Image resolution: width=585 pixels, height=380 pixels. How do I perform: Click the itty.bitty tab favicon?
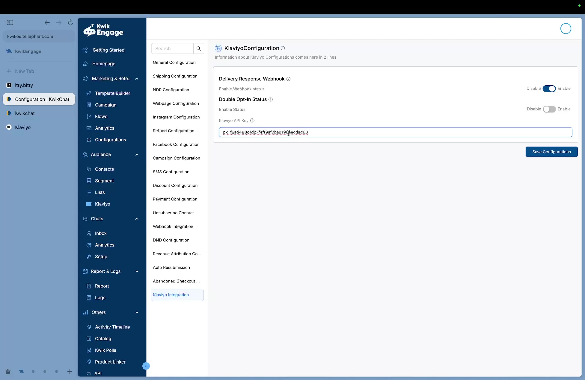[x=9, y=85]
